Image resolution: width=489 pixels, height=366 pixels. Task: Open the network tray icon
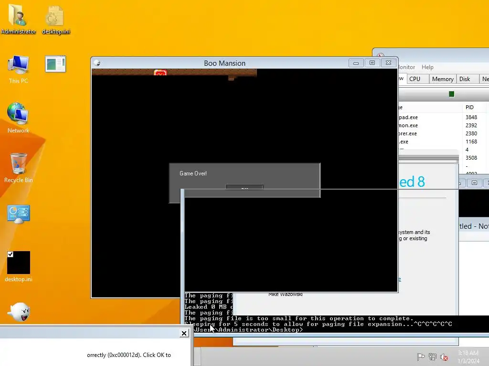[433, 356]
